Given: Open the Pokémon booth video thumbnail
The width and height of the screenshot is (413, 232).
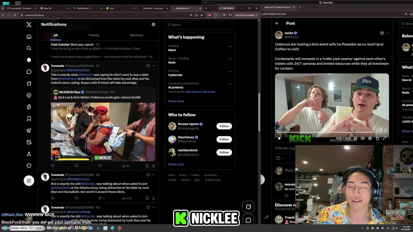Looking at the screenshot, I should (103, 131).
